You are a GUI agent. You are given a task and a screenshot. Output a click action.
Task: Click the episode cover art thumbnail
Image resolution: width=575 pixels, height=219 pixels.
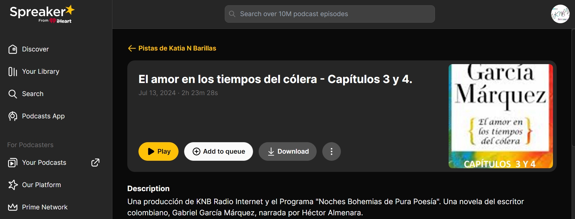pyautogui.click(x=501, y=116)
